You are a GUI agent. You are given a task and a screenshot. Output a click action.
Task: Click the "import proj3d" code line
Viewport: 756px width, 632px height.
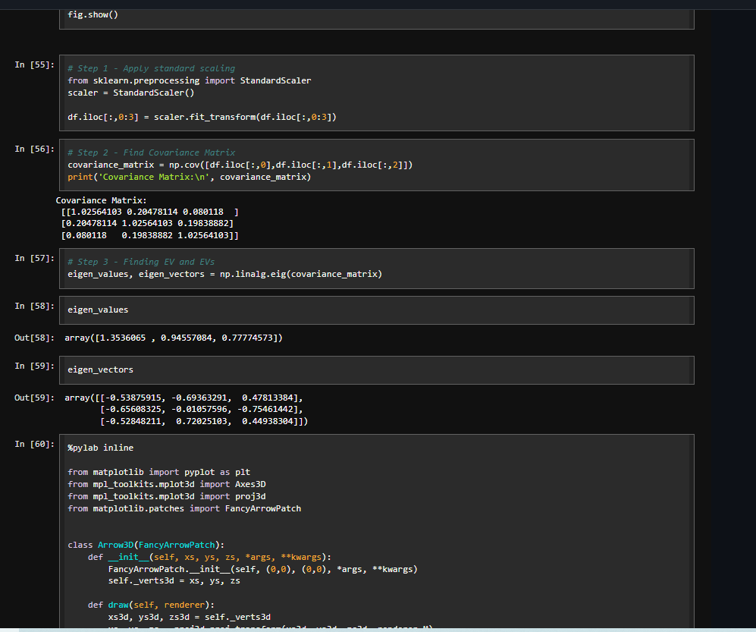click(166, 496)
